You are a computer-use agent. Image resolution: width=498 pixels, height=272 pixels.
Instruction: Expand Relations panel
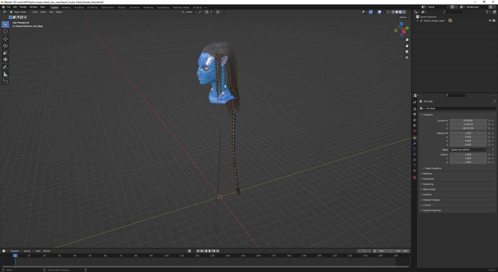click(421, 174)
